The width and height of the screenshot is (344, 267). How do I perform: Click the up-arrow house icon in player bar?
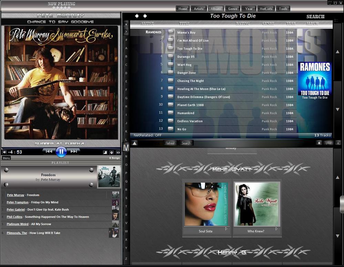coord(112,152)
